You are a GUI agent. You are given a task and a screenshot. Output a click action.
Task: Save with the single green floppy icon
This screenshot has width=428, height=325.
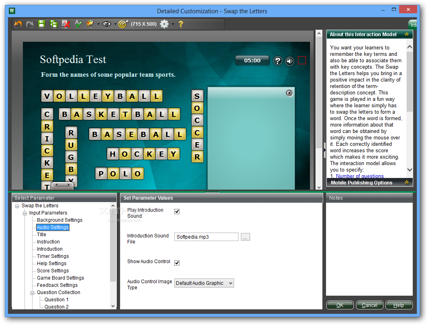41,24
